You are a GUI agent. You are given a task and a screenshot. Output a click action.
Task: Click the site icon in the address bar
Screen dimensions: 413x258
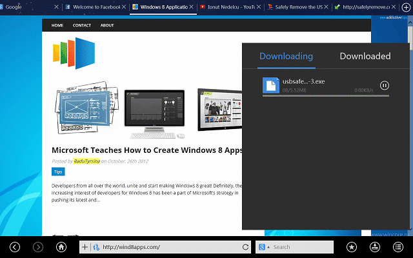click(x=96, y=247)
